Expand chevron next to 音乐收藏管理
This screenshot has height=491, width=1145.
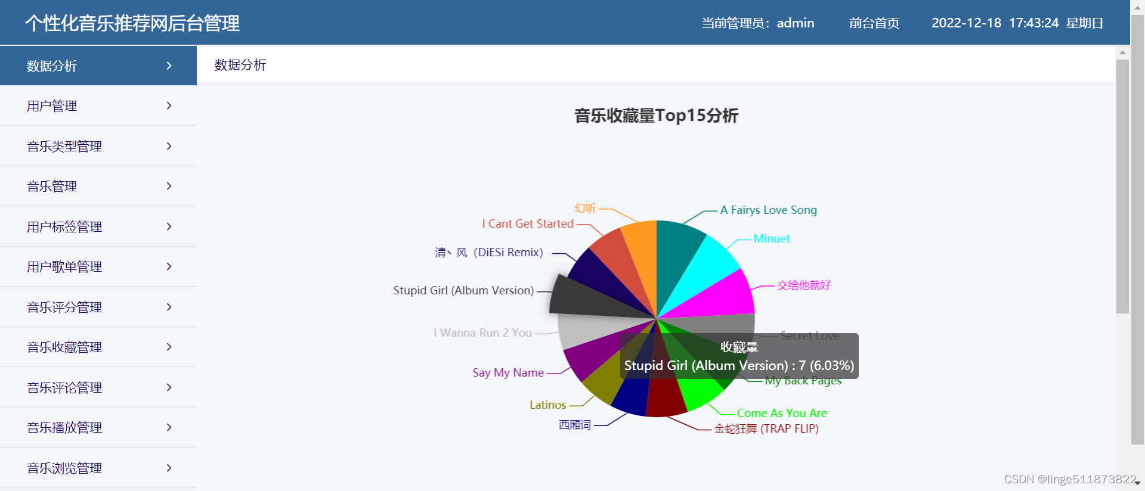(169, 347)
